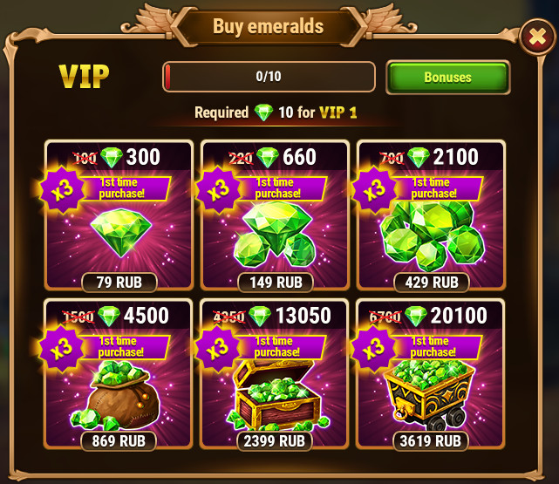Click the golden VIP label
The width and height of the screenshot is (559, 484).
(x=84, y=76)
